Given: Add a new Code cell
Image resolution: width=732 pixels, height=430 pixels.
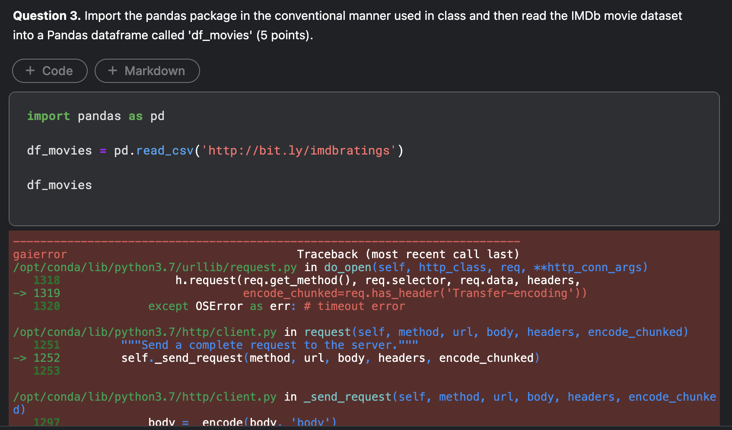Looking at the screenshot, I should click(50, 70).
